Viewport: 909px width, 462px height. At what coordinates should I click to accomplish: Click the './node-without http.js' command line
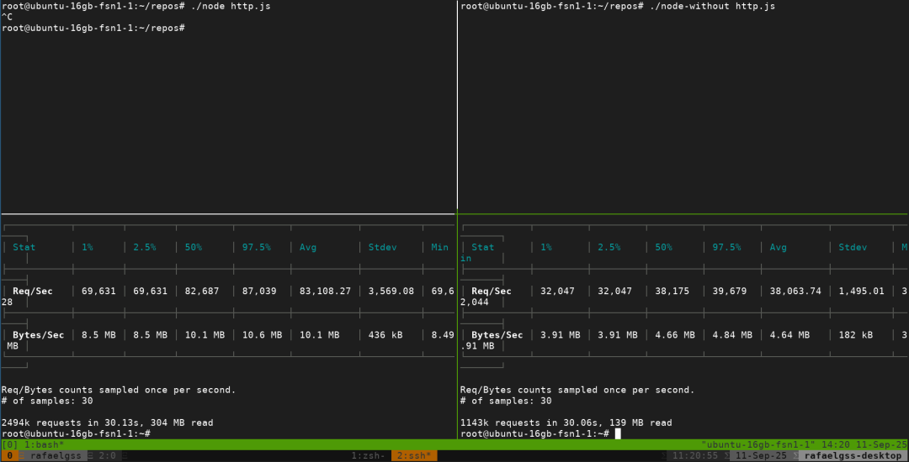712,7
